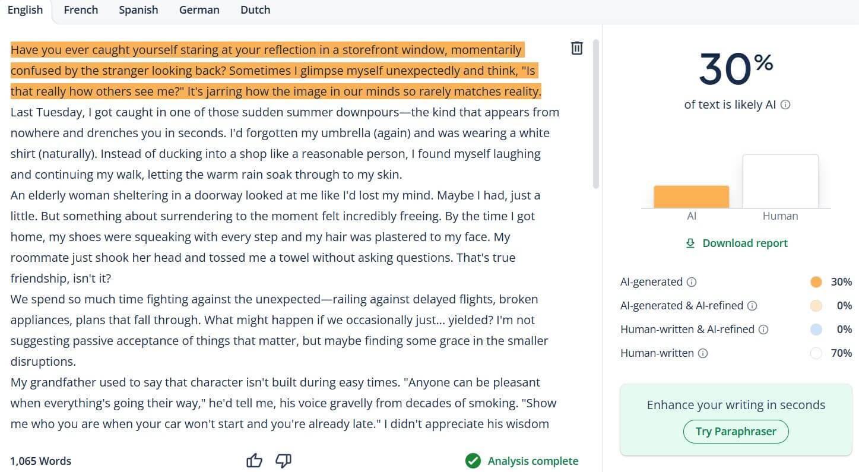Click info icon next to Human-written
This screenshot has height=472, width=859.
pyautogui.click(x=703, y=353)
